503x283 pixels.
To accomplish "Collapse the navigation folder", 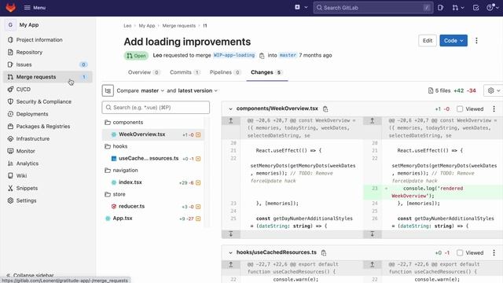I will (121, 171).
